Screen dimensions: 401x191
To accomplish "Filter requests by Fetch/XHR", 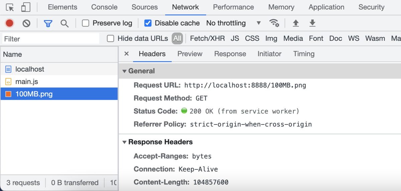I will point(207,39).
